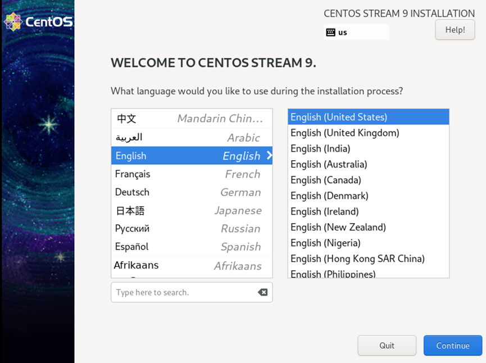Pick Afrikaans language row
The height and width of the screenshot is (363, 486).
tap(192, 265)
